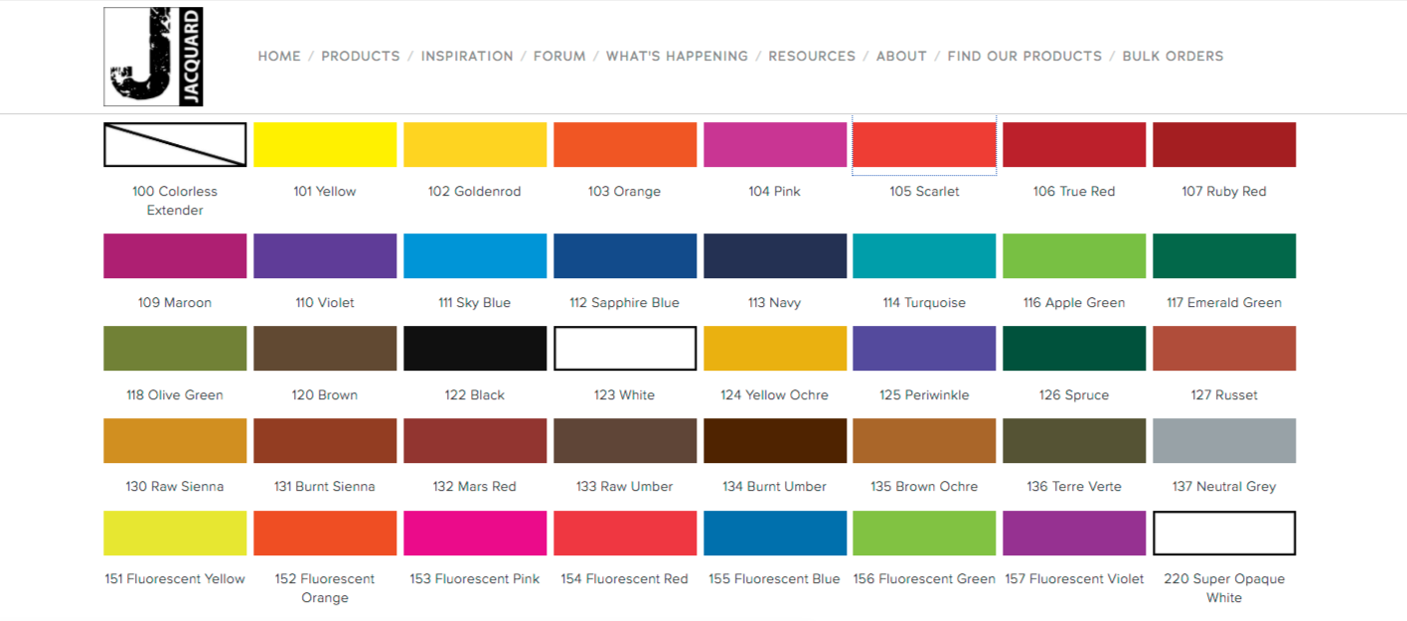1407x621 pixels.
Task: Open the Bulk Orders page
Action: (1172, 57)
